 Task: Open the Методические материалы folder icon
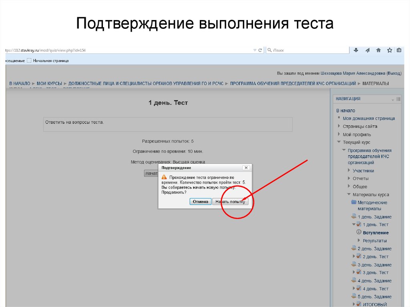click(x=354, y=203)
